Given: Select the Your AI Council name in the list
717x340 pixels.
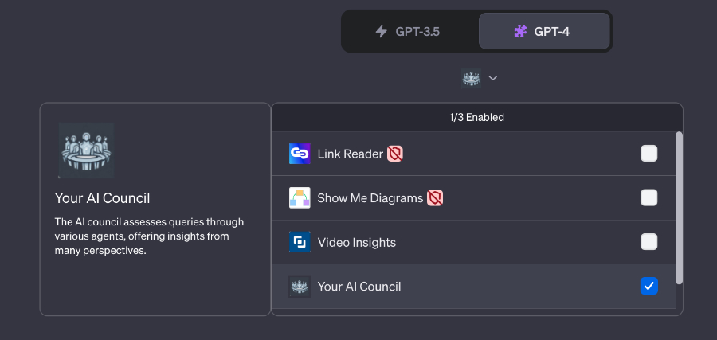Looking at the screenshot, I should click(359, 287).
